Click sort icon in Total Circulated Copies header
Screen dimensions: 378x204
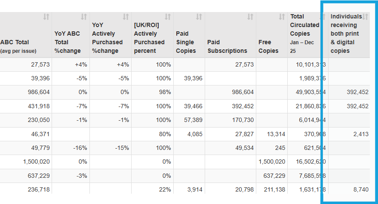[323, 17]
